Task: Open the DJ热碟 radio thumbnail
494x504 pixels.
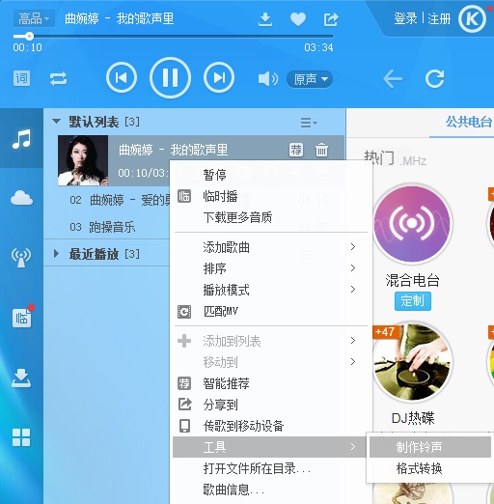Action: click(x=413, y=362)
